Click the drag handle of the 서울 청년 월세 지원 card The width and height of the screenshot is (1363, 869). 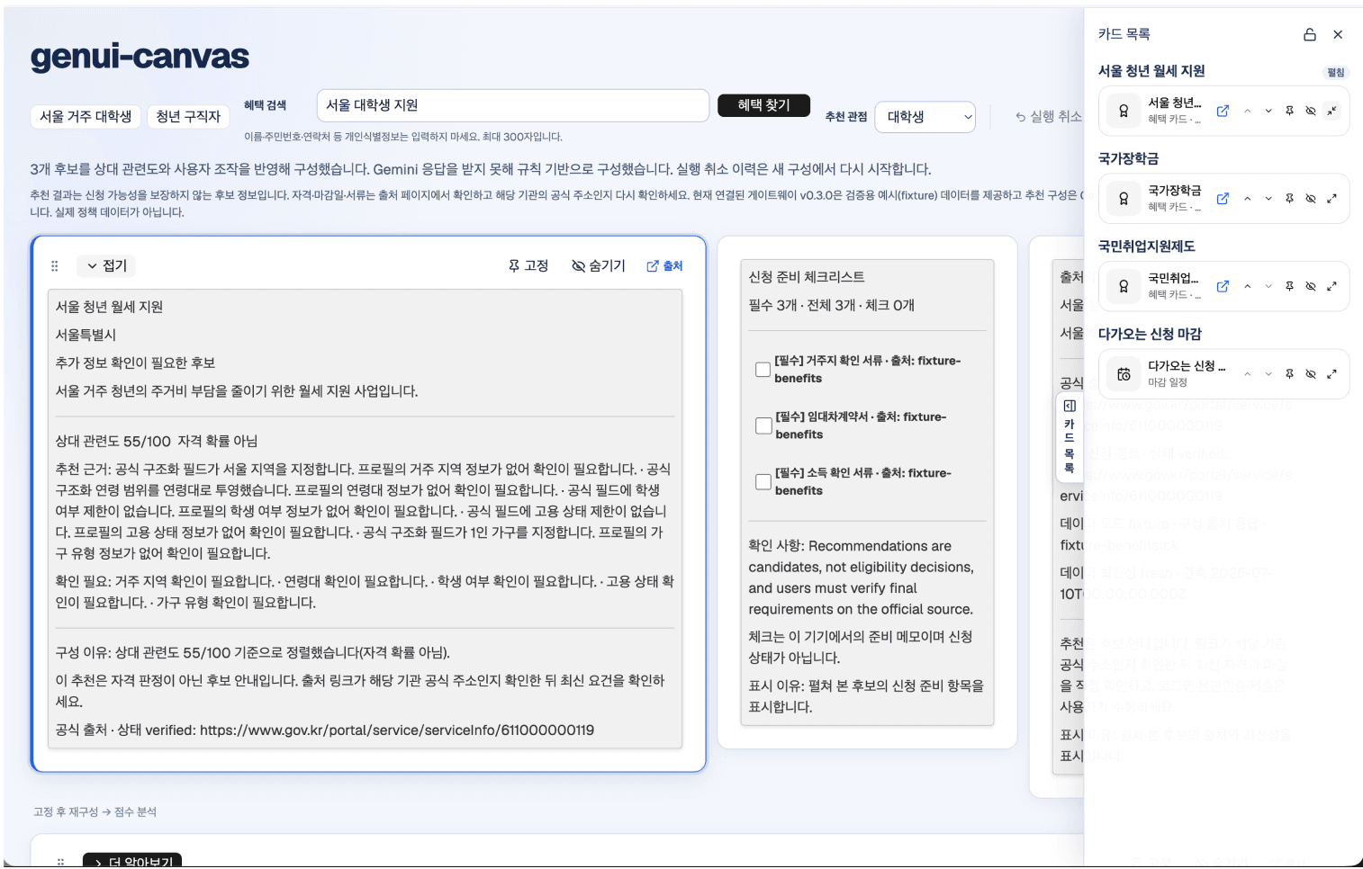tap(55, 266)
